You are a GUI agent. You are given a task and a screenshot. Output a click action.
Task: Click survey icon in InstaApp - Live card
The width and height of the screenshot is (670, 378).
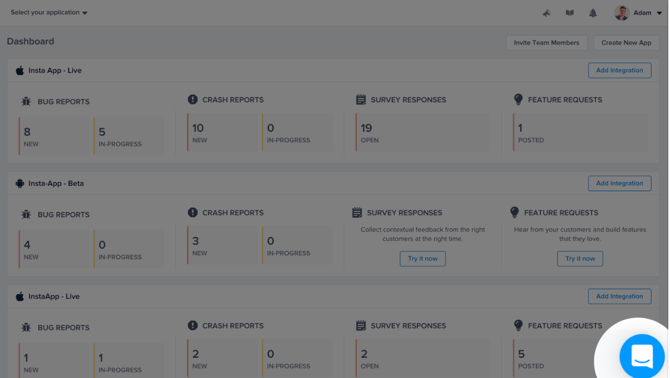[x=361, y=326]
